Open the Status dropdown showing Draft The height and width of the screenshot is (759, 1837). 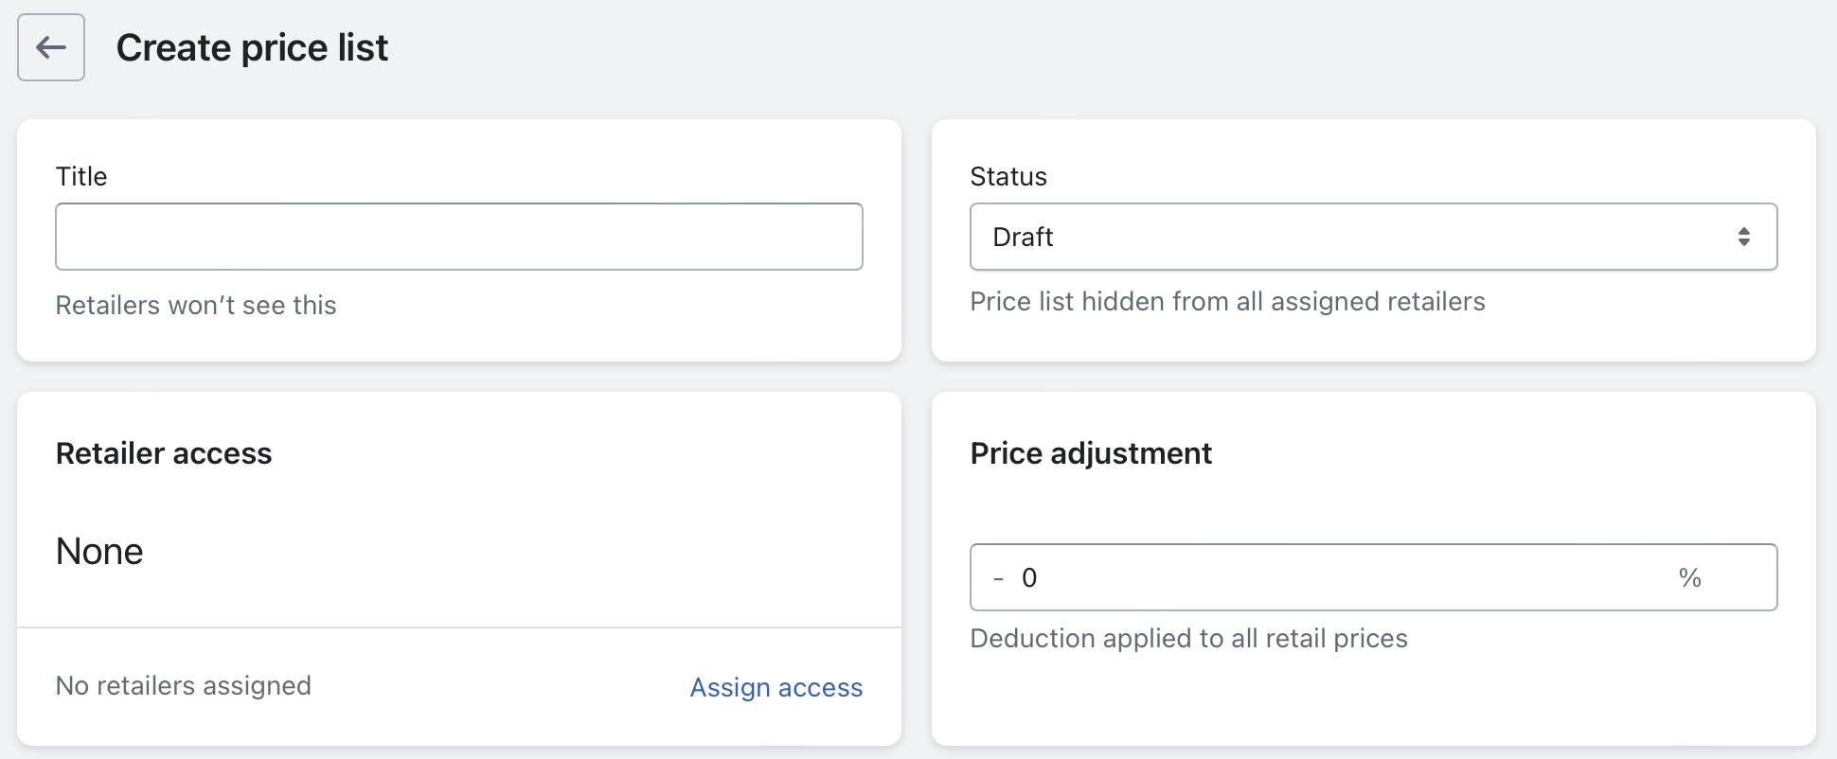coord(1373,237)
